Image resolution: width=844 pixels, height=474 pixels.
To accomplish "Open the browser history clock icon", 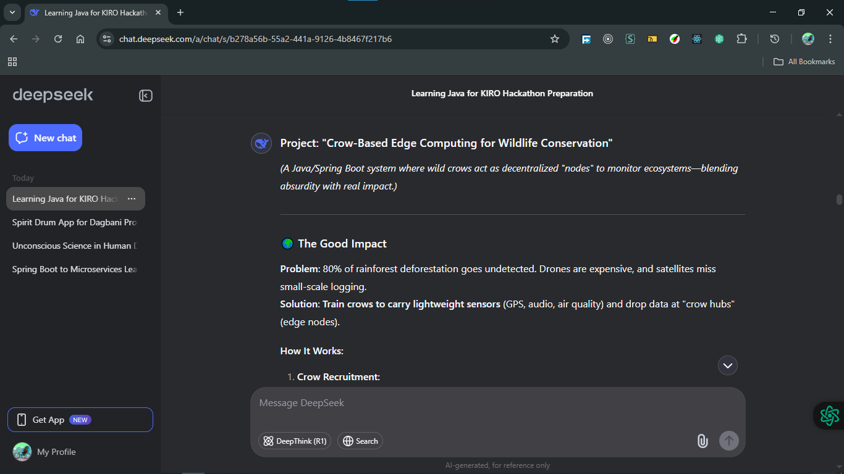I will click(x=775, y=39).
